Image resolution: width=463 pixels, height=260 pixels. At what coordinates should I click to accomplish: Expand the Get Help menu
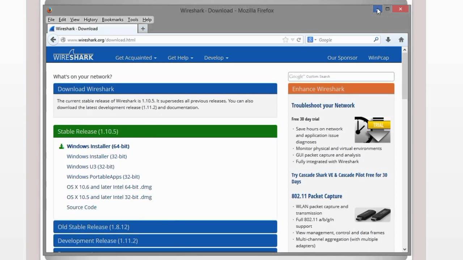[180, 58]
